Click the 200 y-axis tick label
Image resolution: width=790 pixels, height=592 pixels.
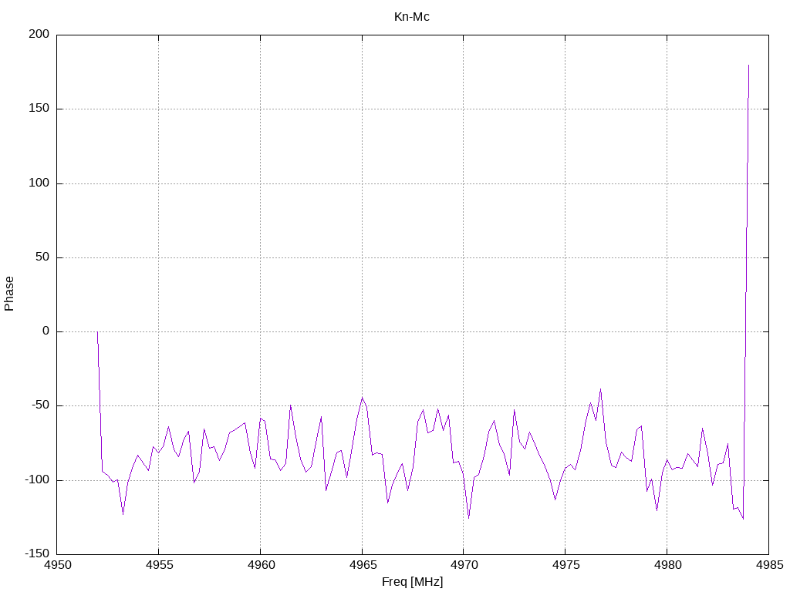click(x=39, y=34)
